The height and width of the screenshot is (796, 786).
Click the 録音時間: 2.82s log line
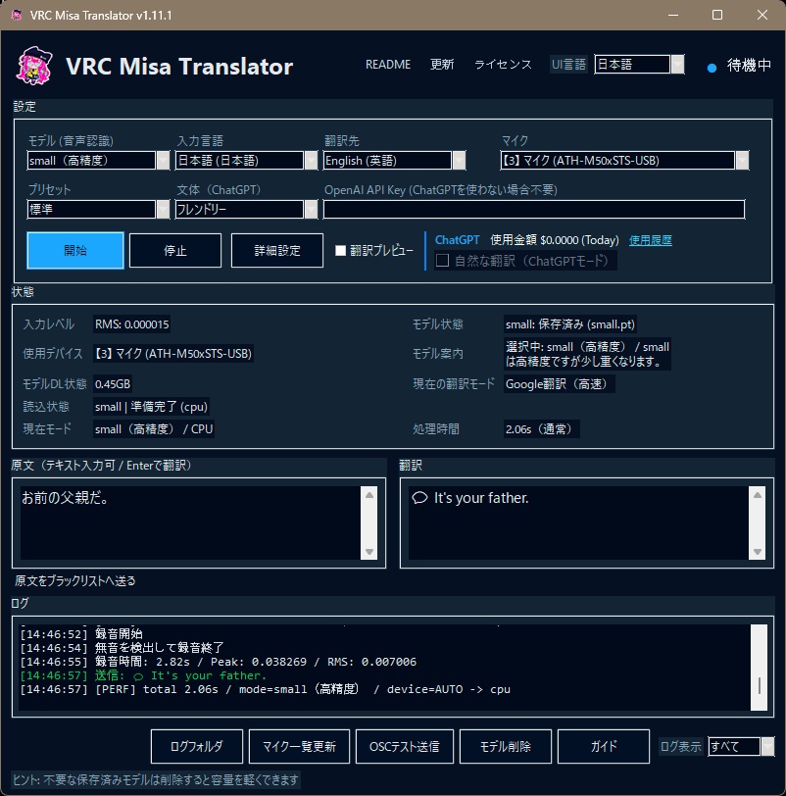pos(219,662)
